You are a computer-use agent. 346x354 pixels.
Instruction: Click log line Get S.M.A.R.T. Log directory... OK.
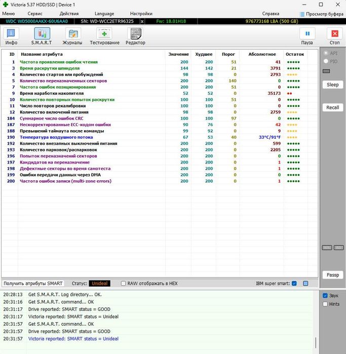65,295
